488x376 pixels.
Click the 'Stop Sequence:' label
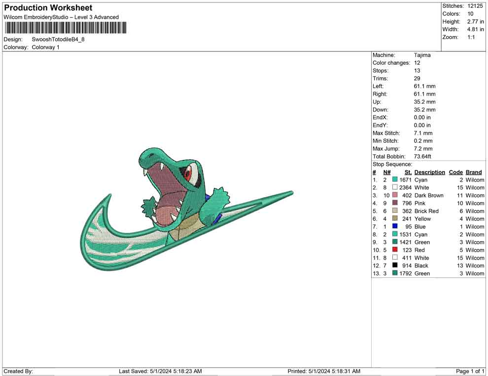click(x=392, y=164)
